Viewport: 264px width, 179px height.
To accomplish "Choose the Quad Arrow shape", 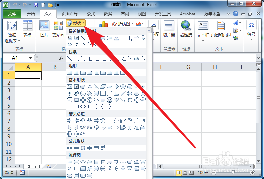I will 110,120.
